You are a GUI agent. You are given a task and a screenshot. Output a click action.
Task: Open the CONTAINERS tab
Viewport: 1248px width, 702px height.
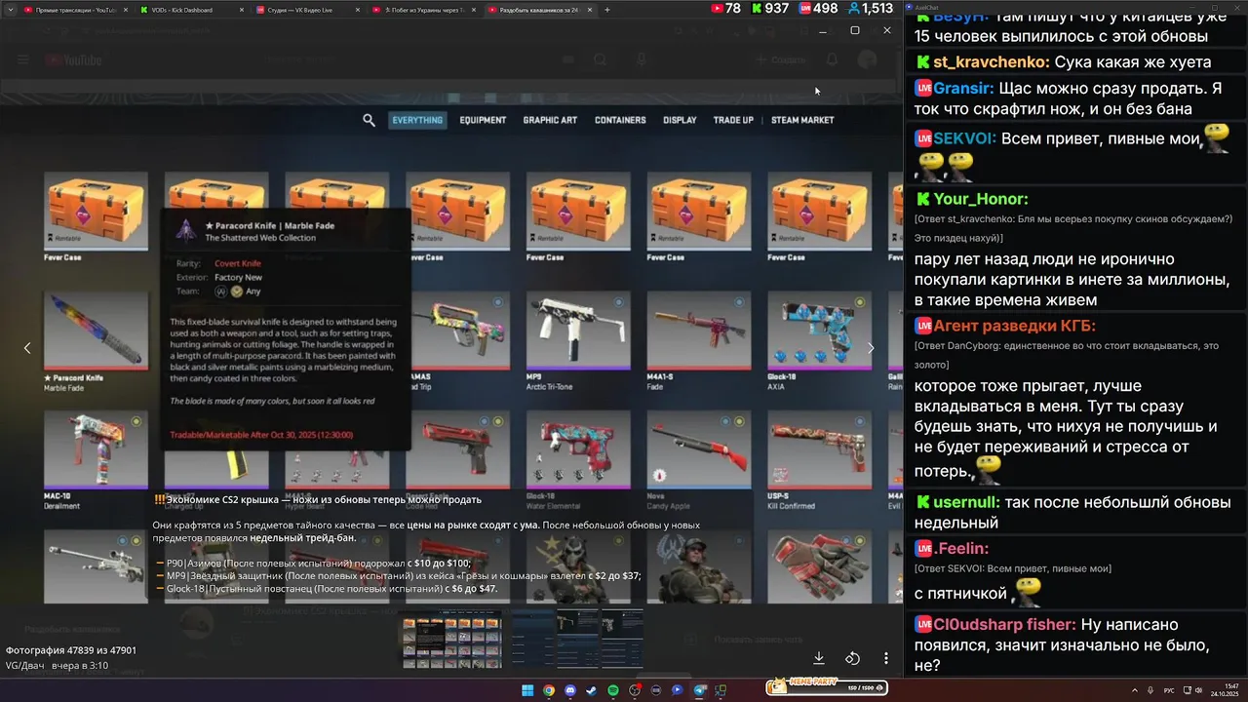coord(620,120)
